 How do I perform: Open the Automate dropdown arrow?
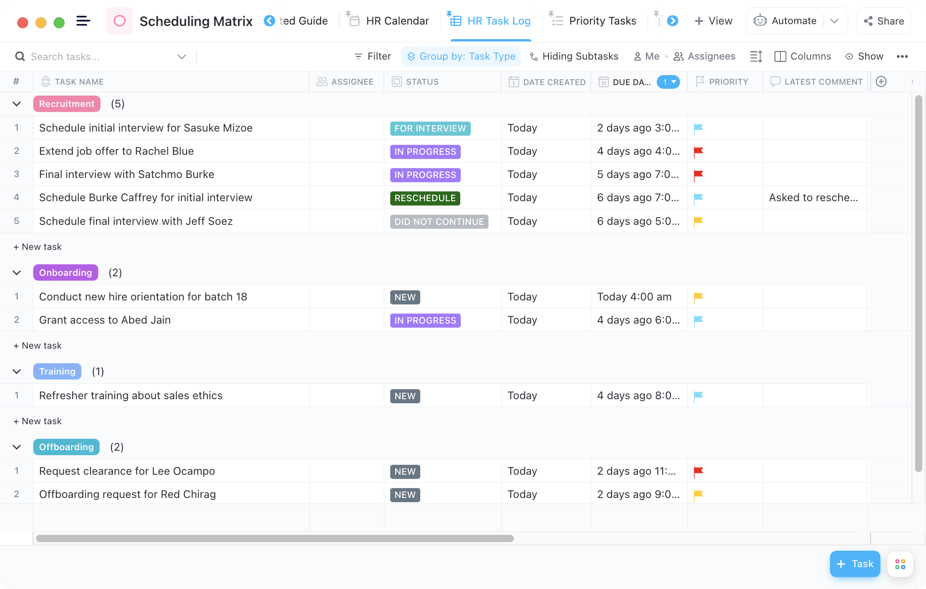834,21
